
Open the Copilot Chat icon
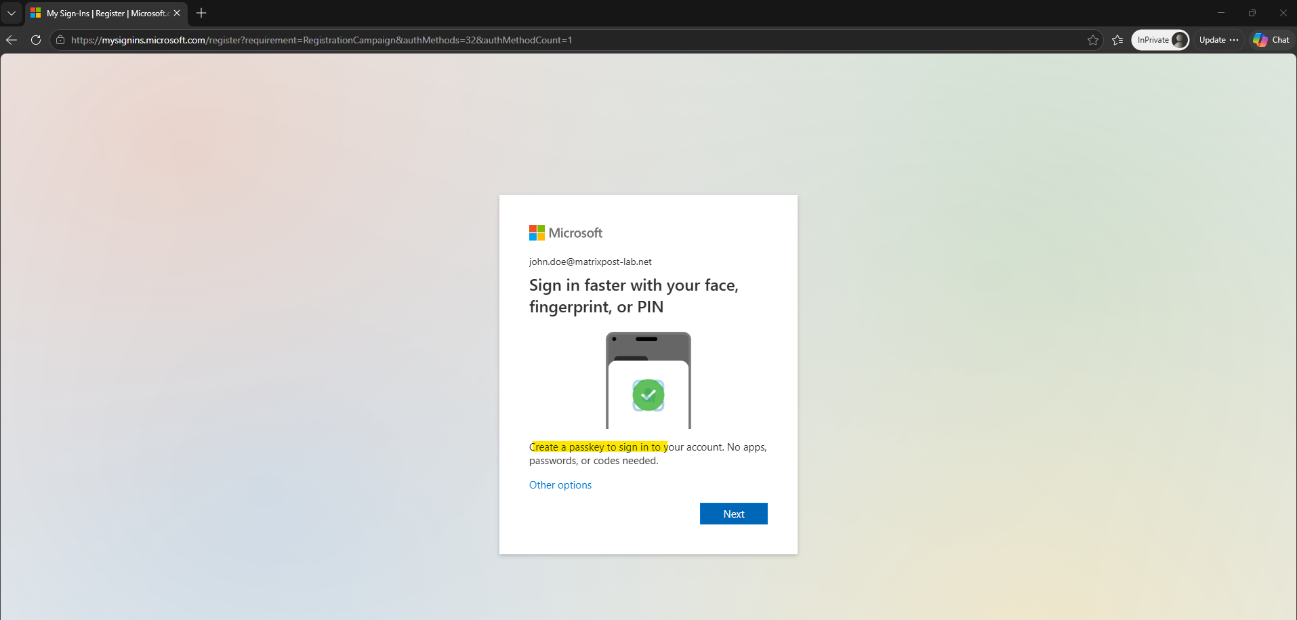1271,40
